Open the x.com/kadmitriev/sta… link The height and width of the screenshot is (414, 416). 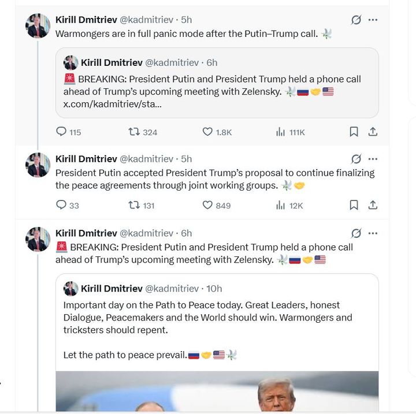[112, 104]
